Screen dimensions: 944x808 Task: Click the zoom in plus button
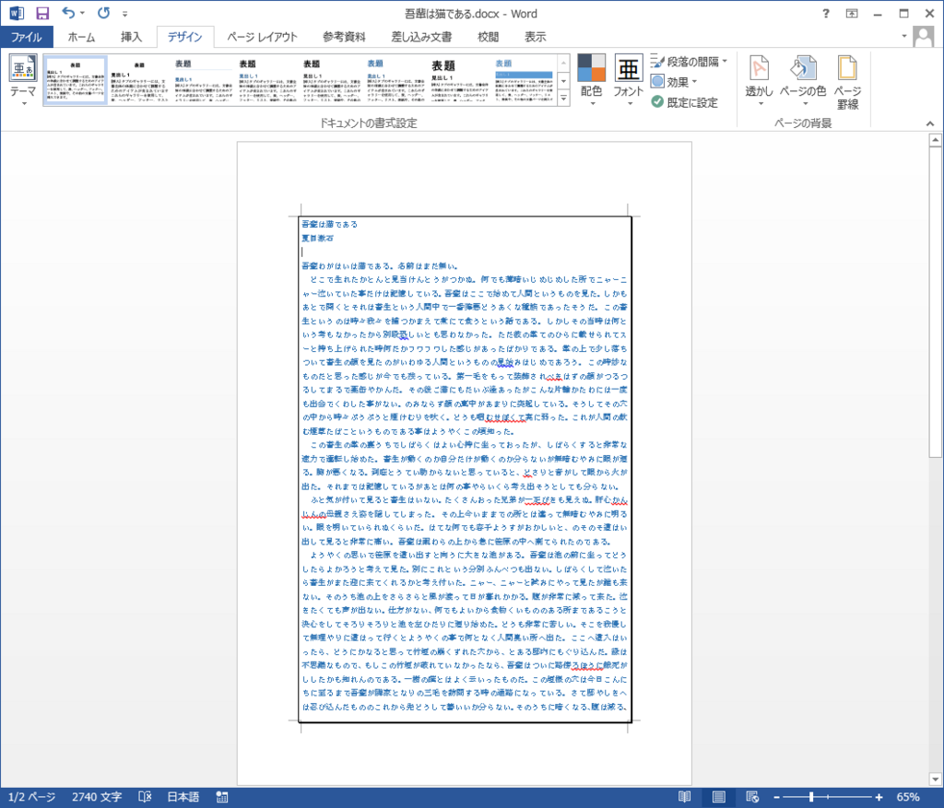coord(879,797)
